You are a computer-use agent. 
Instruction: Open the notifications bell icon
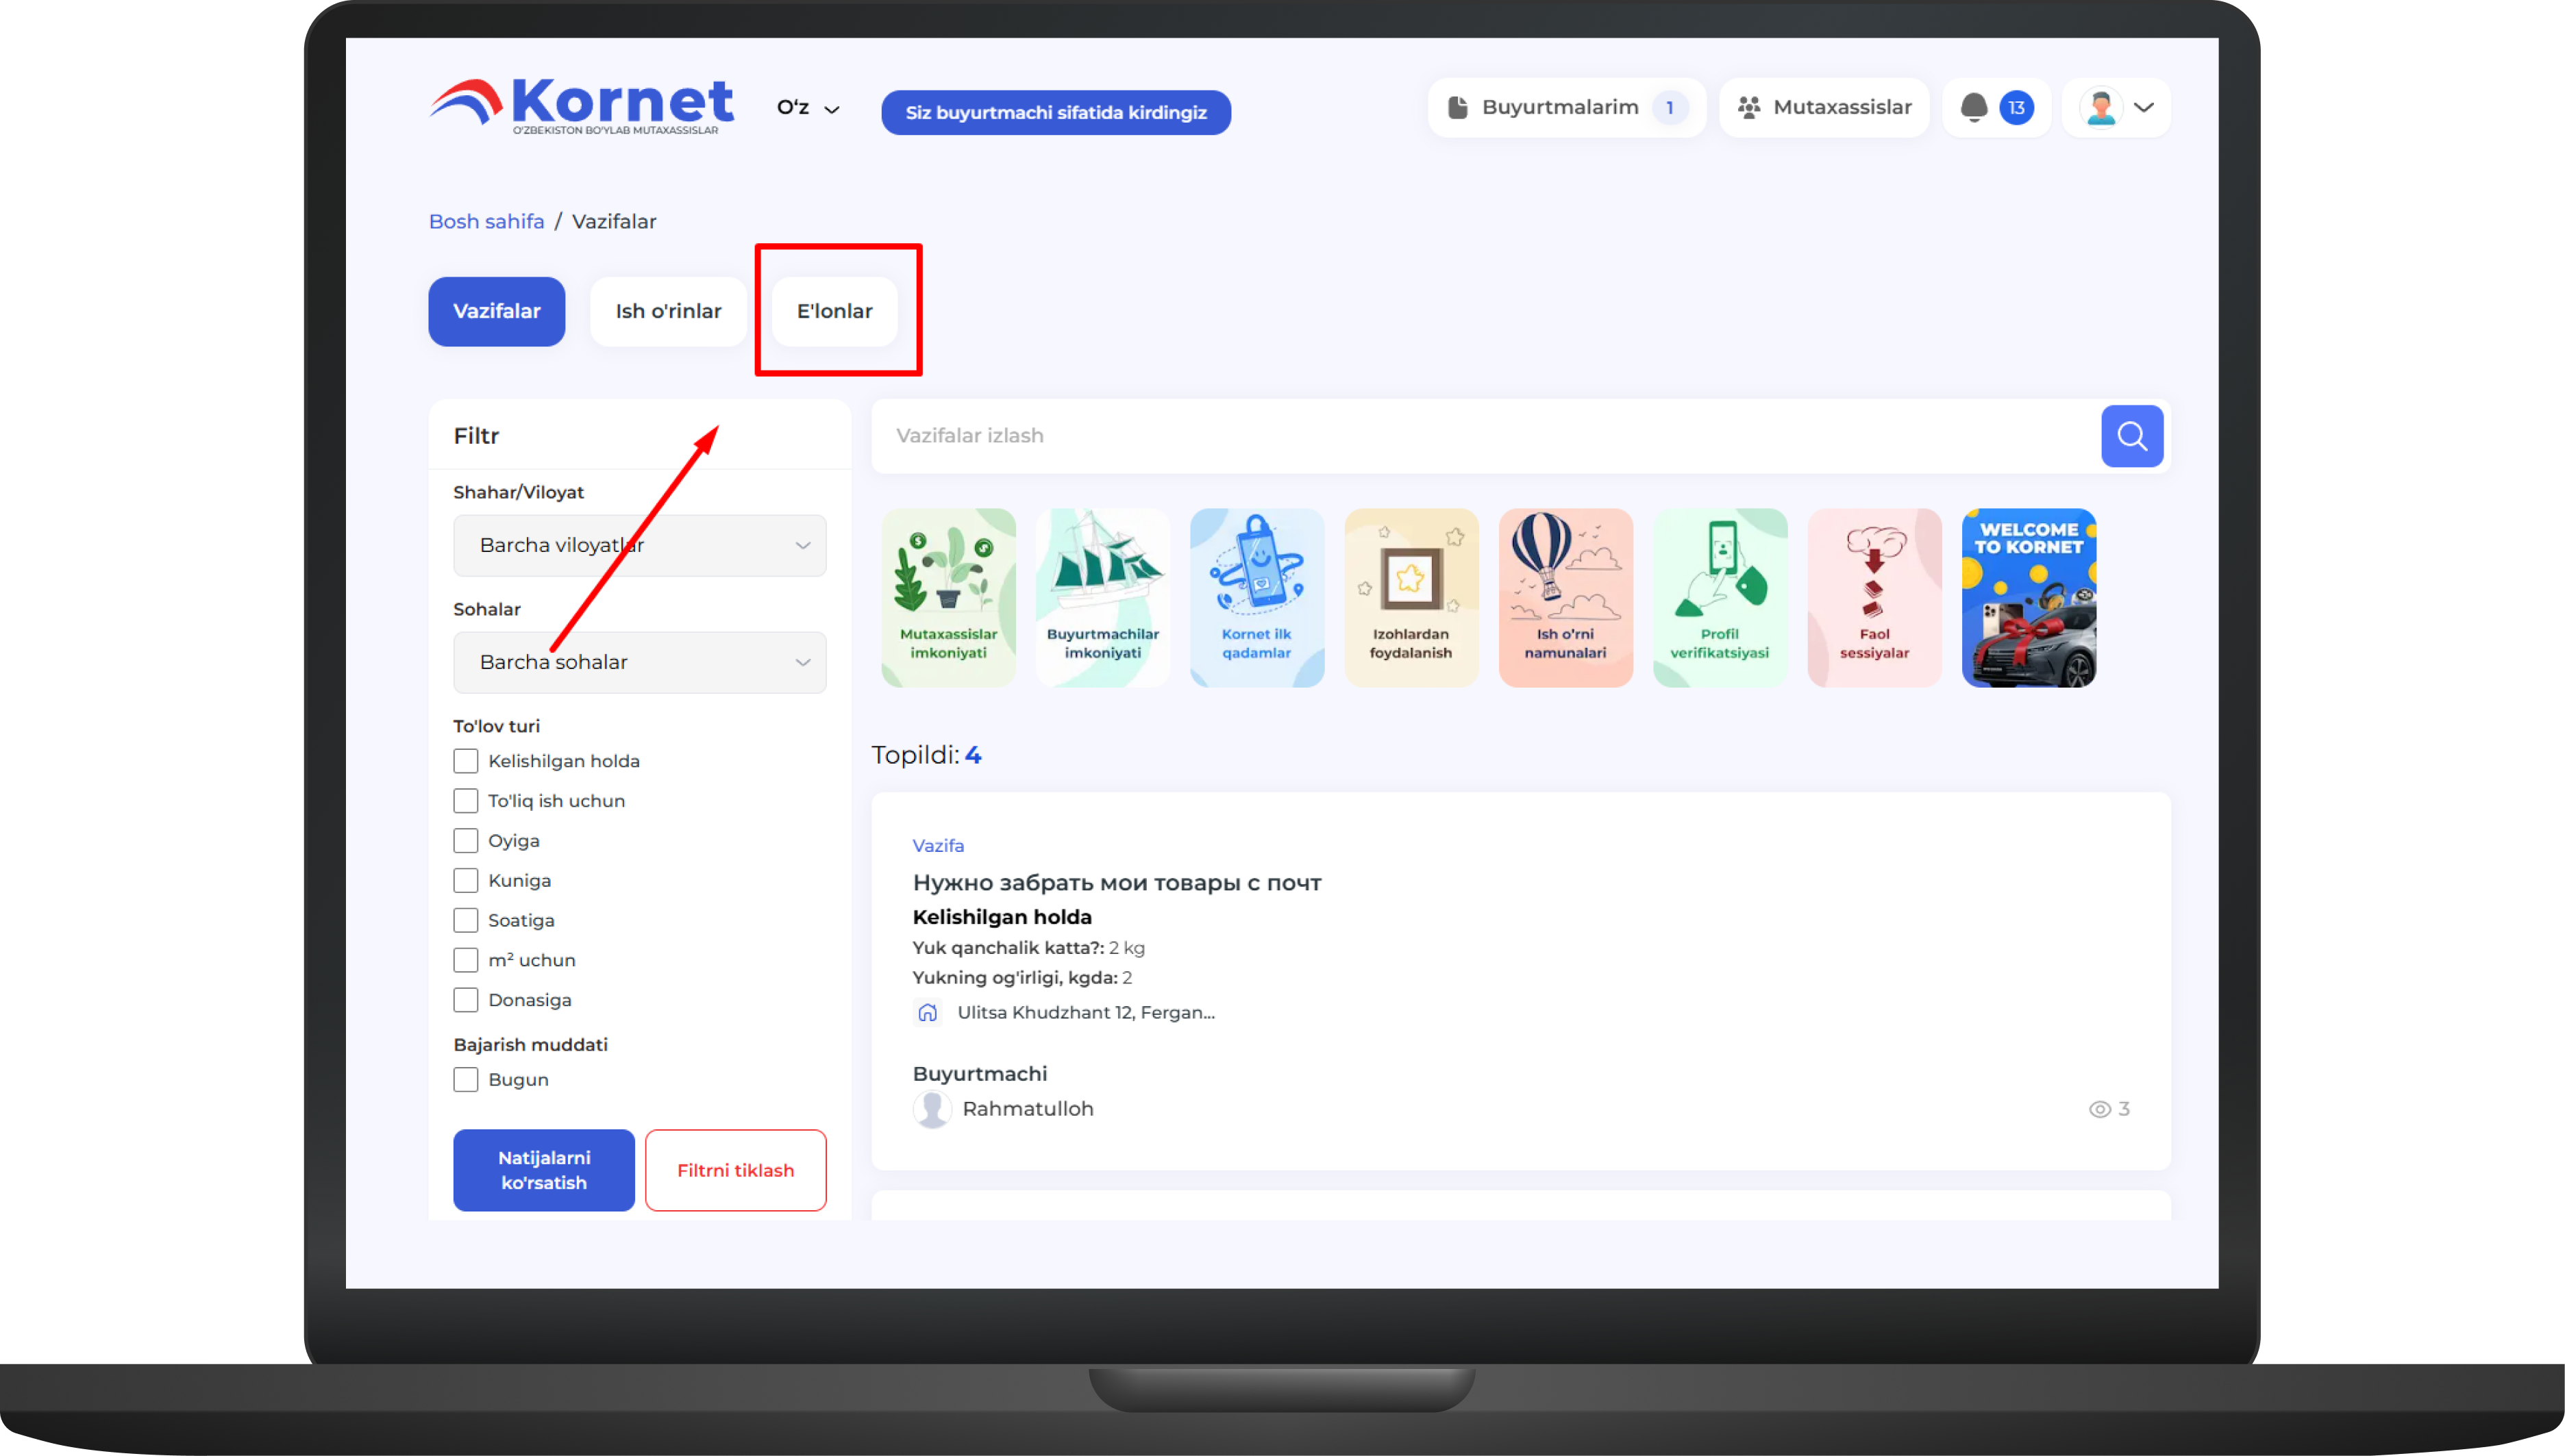1973,107
